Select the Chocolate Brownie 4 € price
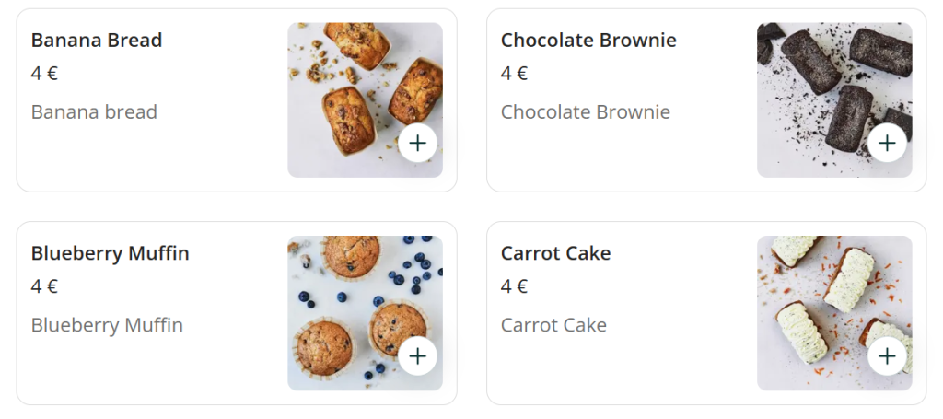The height and width of the screenshot is (419, 943). pos(514,74)
